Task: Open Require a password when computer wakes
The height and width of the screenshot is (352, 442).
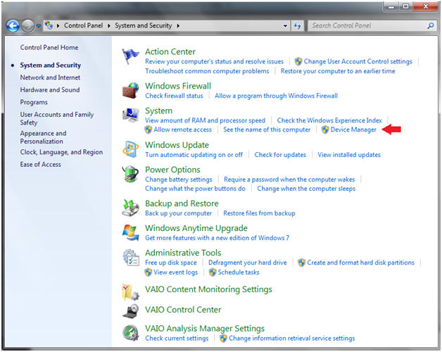Action: pyautogui.click(x=289, y=180)
